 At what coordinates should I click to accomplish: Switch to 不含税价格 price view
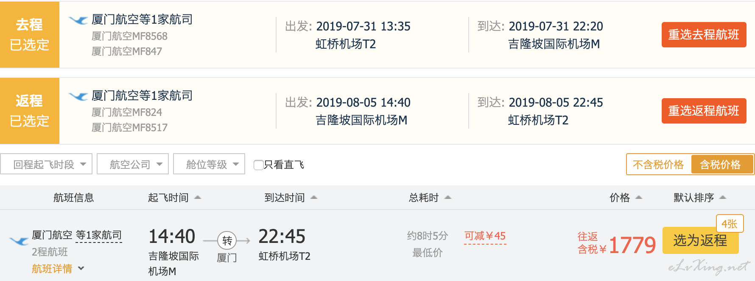tap(658, 165)
